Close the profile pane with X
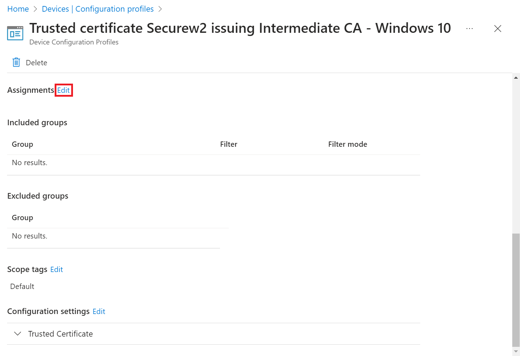 [497, 29]
